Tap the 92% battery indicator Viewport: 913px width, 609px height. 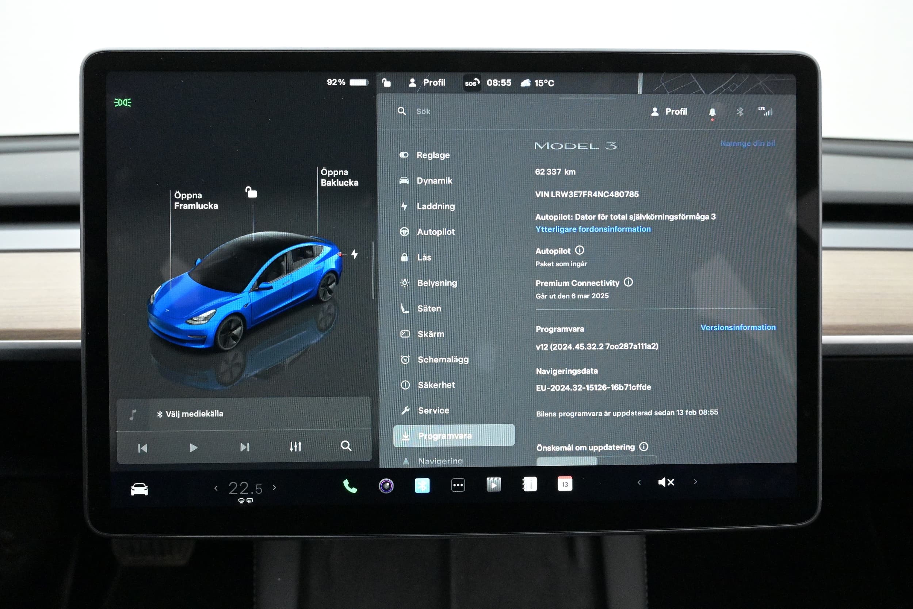coord(347,82)
